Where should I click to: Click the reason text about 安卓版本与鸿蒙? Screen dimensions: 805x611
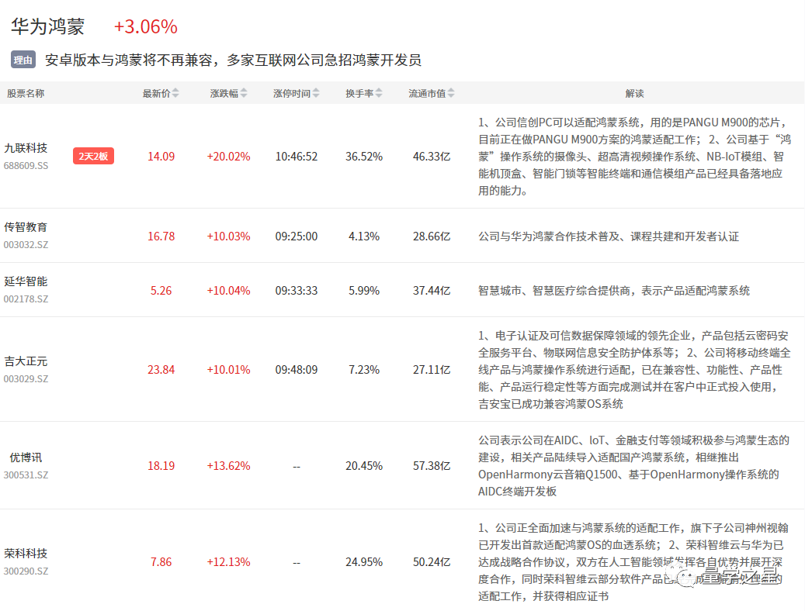[233, 60]
